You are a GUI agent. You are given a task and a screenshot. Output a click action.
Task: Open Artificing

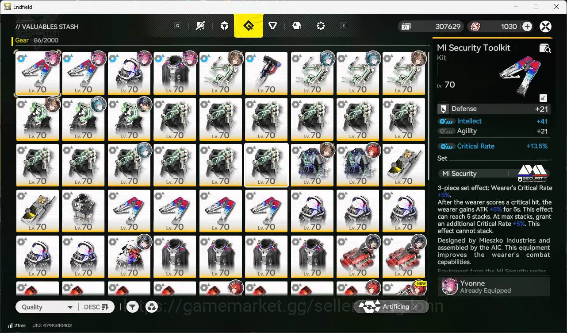pyautogui.click(x=391, y=306)
